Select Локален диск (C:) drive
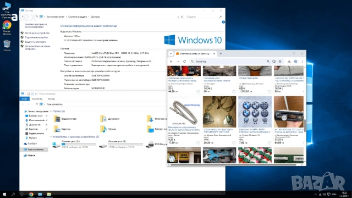Viewport: 352px width, 198px height. pos(74,144)
